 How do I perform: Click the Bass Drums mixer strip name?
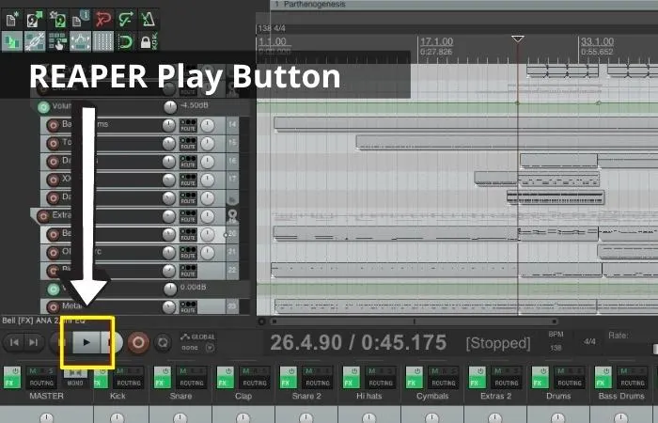621,396
